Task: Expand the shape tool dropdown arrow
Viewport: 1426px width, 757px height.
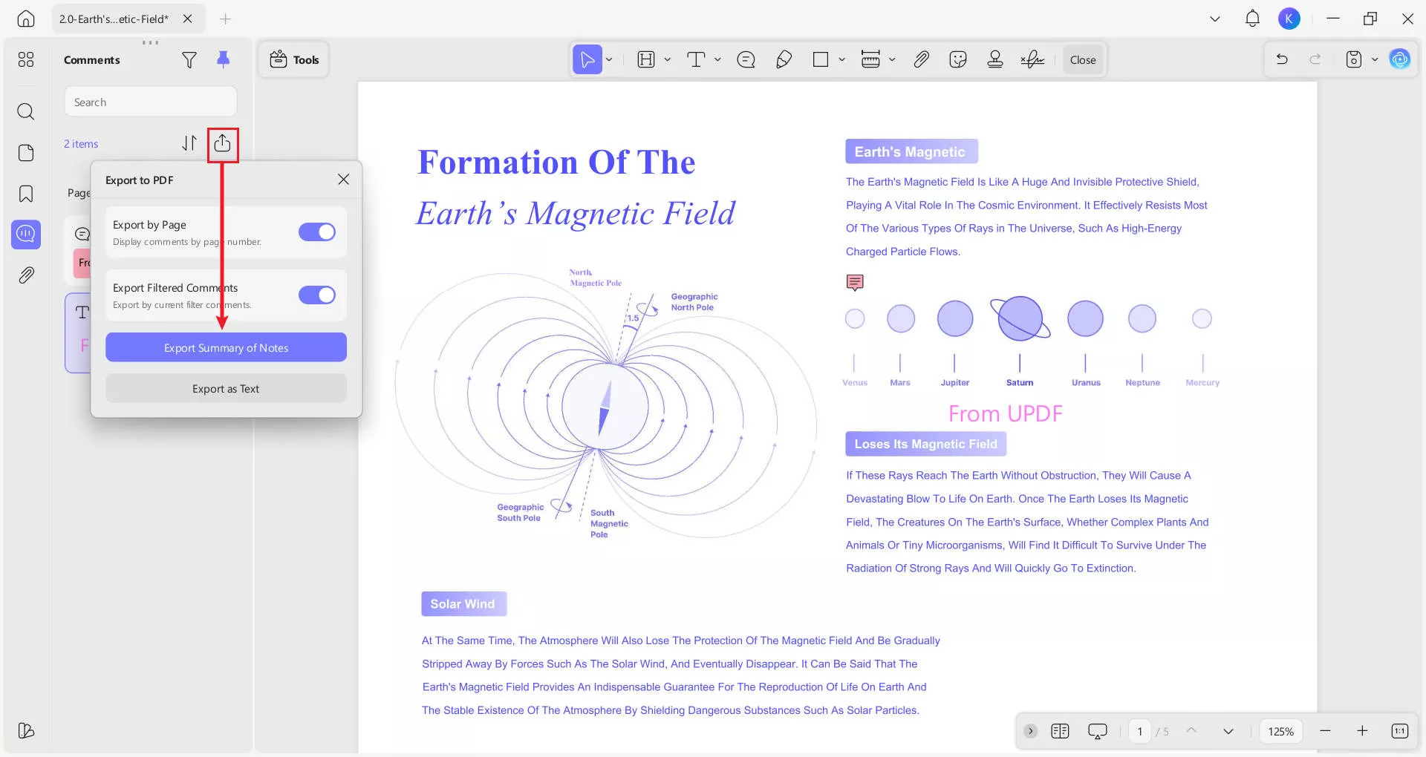Action: [841, 60]
